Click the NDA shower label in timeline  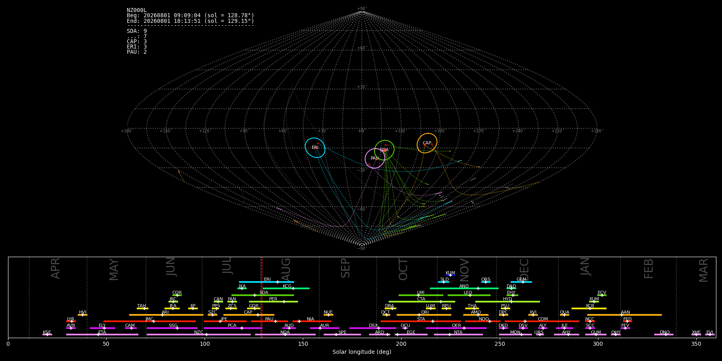click(285, 333)
